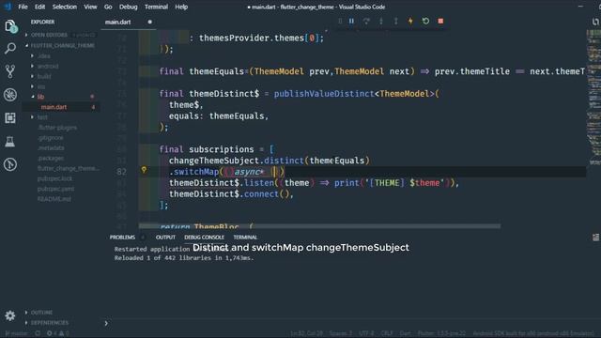Switch to the Problems panel tab
601x338 pixels.
click(x=122, y=238)
